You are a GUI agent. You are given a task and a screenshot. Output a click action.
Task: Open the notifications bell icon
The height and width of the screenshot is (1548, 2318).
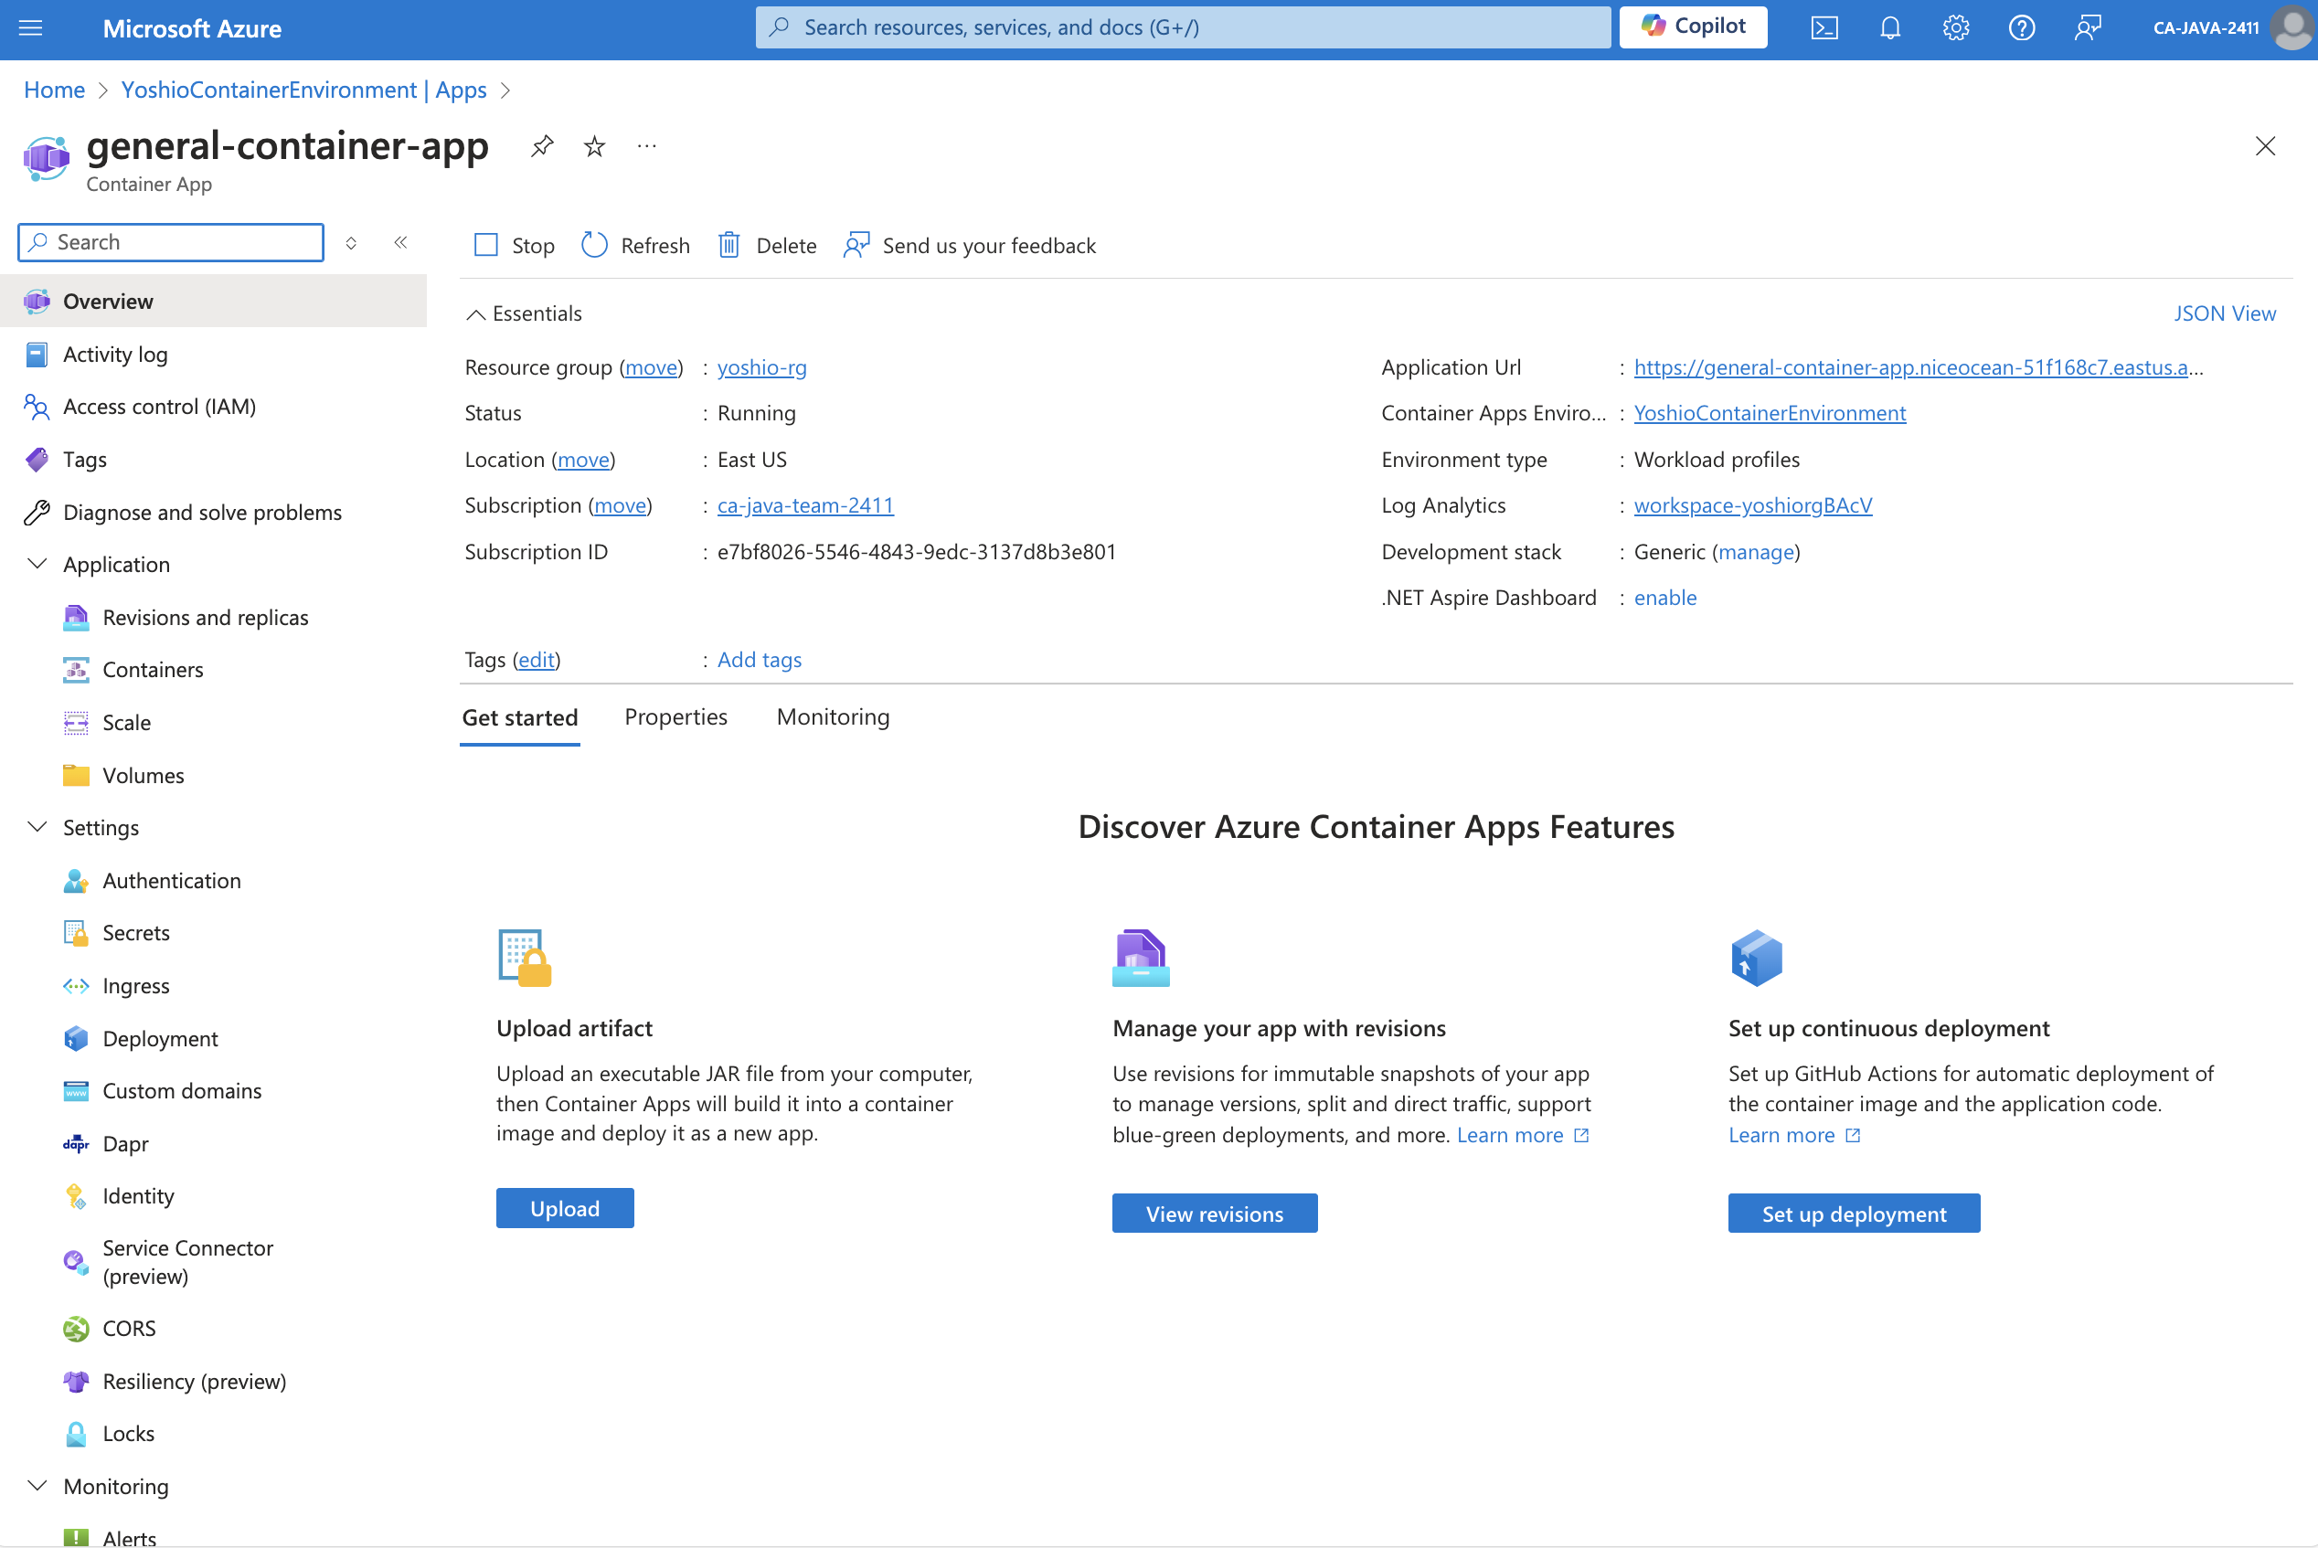(x=1889, y=27)
